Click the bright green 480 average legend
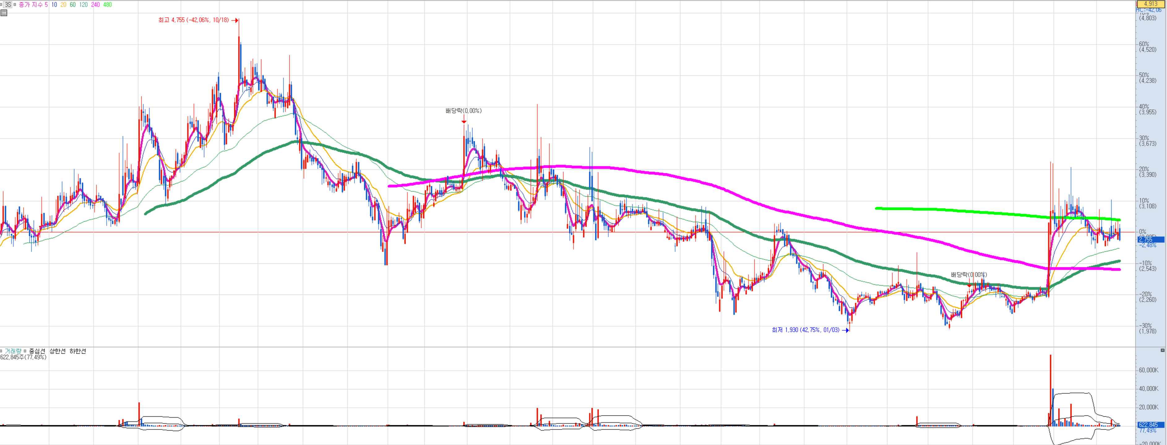This screenshot has width=1167, height=445. [x=107, y=5]
